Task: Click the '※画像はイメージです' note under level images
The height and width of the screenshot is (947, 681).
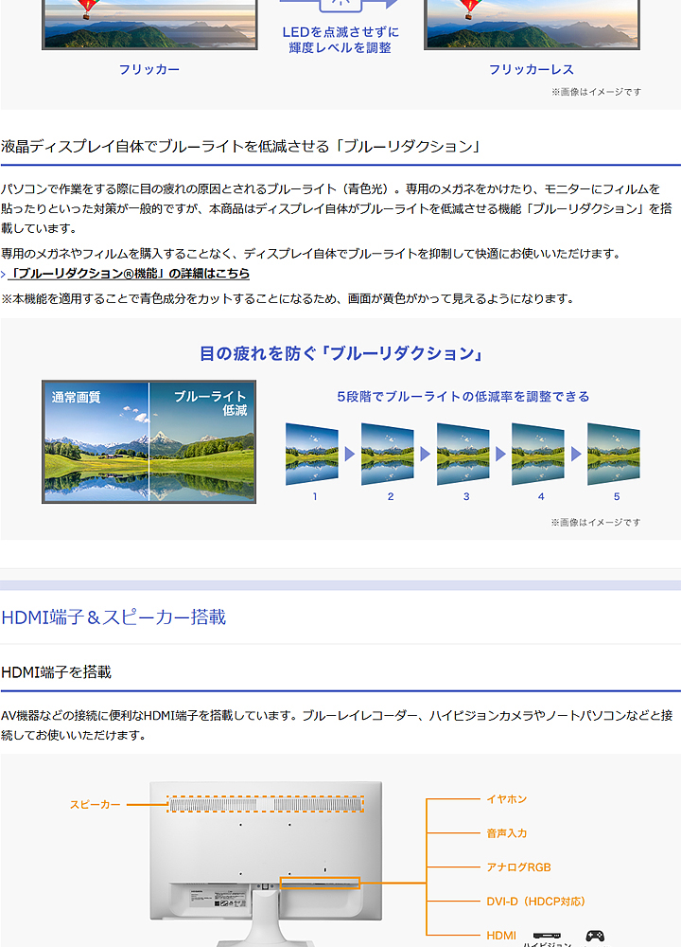Action: [595, 523]
